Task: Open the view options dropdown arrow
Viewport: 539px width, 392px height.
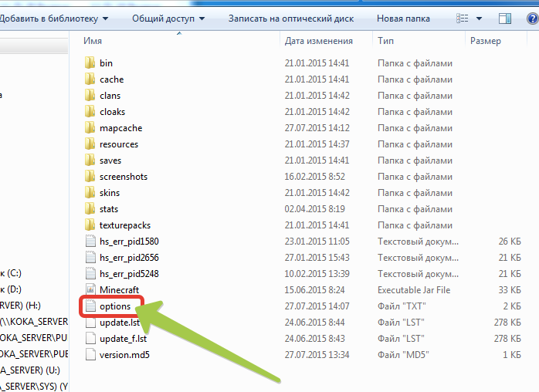Action: click(479, 18)
